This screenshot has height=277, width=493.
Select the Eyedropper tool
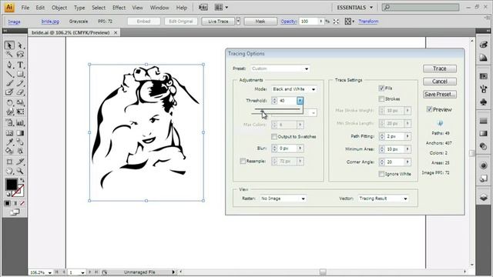(x=9, y=142)
